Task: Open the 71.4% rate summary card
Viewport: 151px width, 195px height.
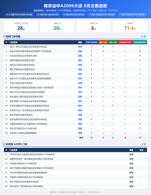Action: click(x=130, y=27)
